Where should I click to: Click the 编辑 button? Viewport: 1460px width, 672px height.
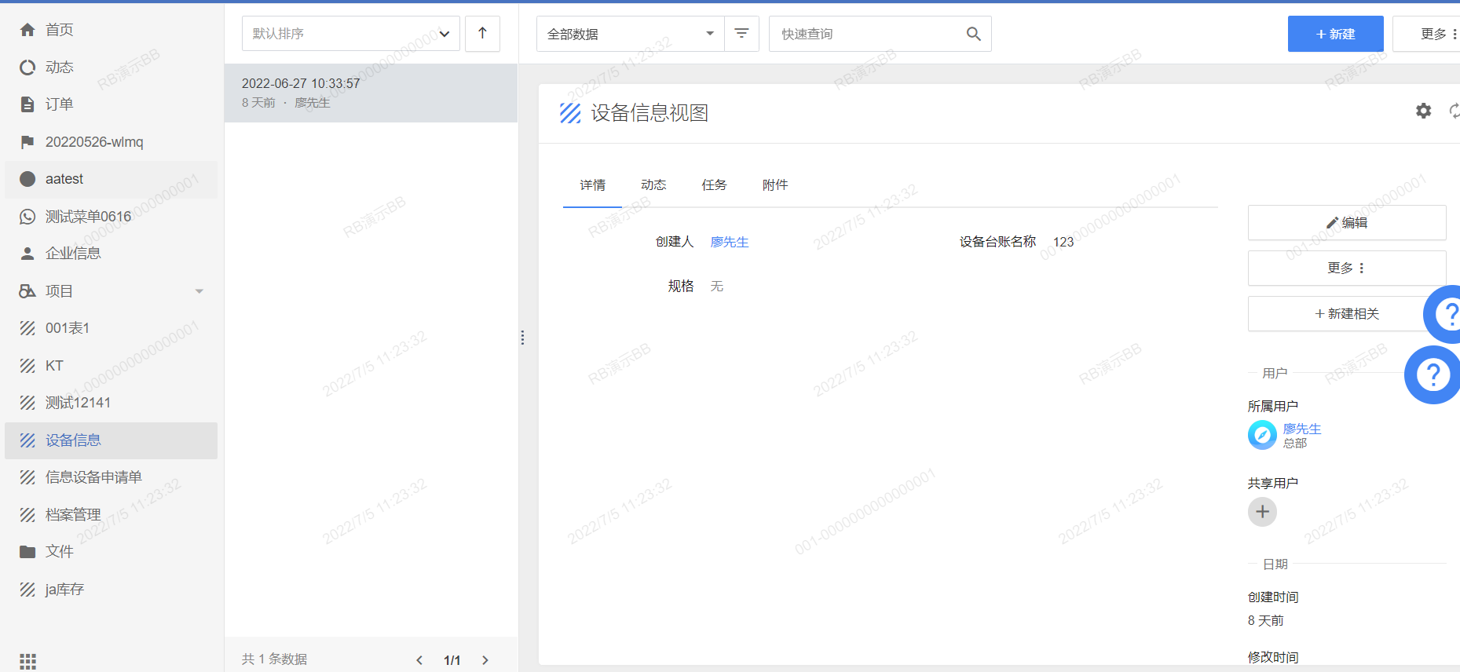point(1347,223)
